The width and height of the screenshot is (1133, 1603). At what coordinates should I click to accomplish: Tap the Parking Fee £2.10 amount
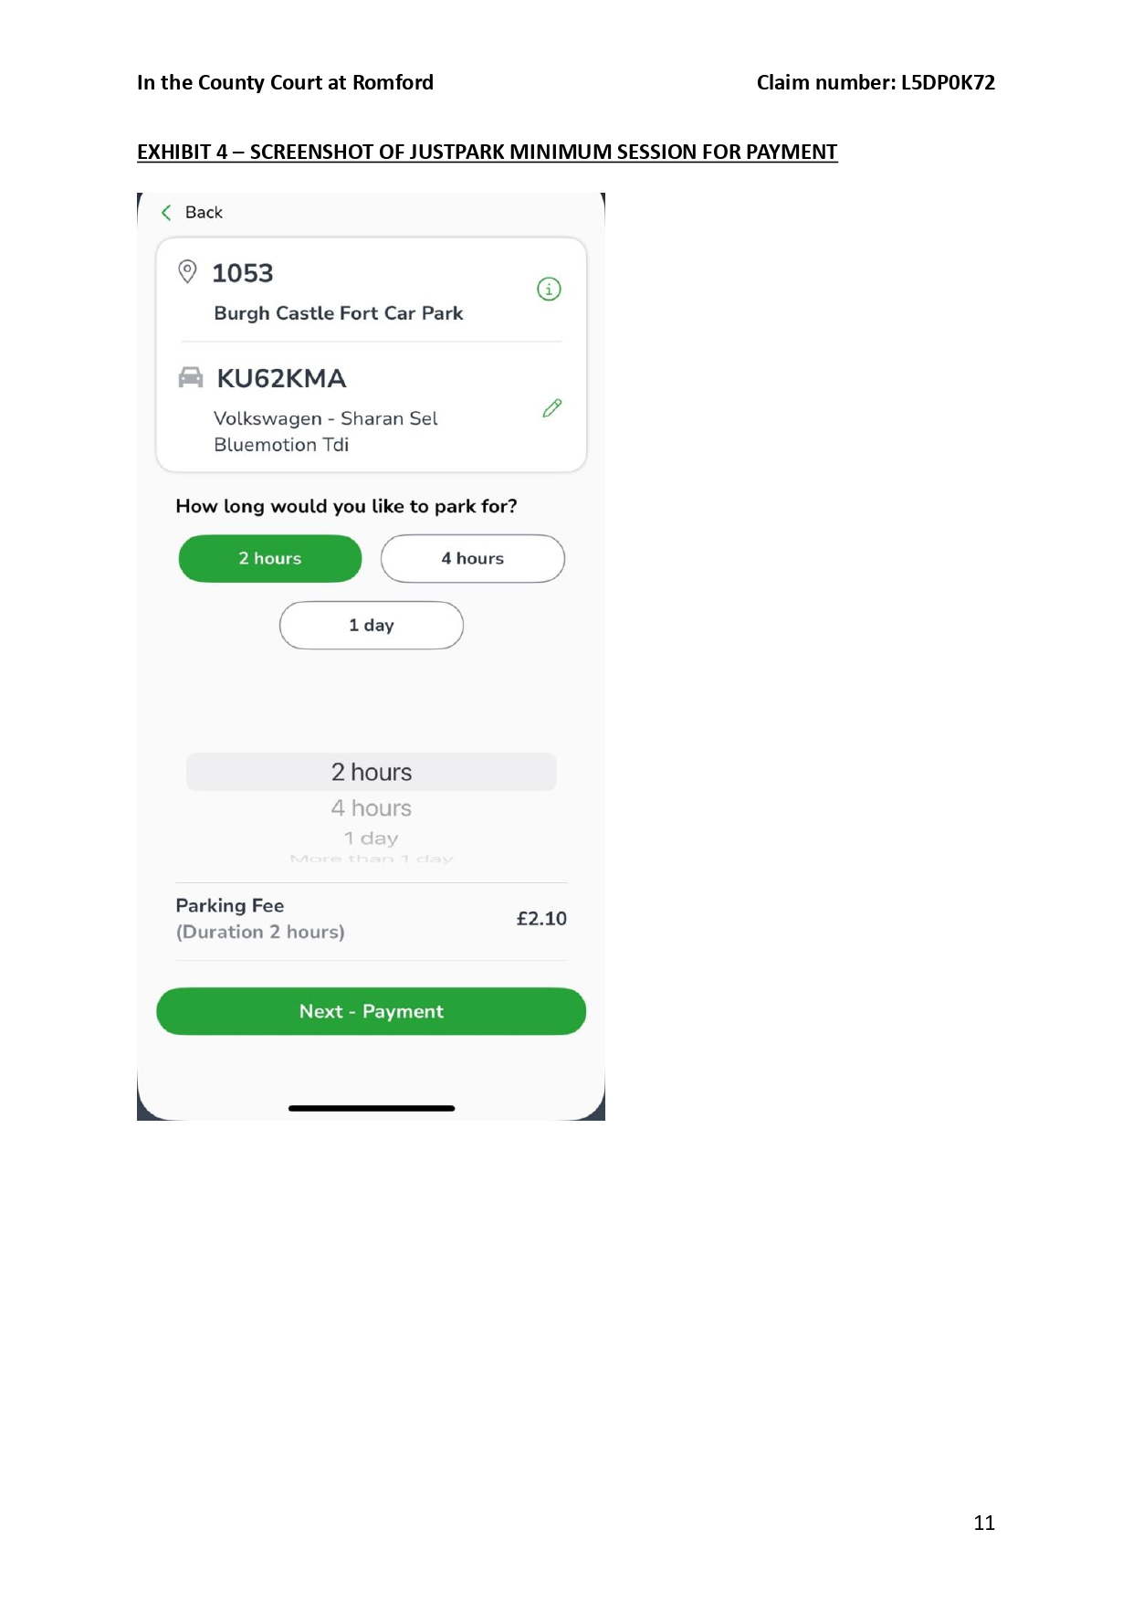(x=541, y=919)
